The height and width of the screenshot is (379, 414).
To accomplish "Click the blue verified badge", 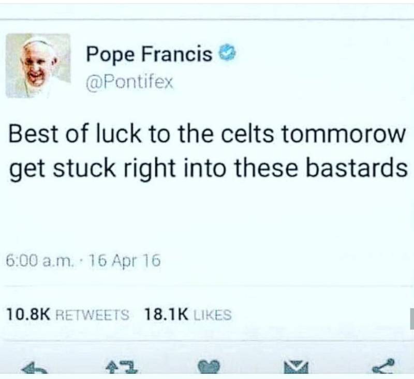I will tap(228, 54).
